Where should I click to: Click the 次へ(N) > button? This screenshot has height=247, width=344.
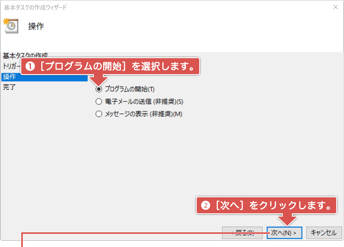(x=284, y=233)
